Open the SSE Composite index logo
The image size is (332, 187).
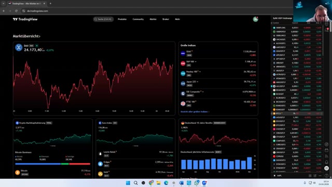[x=183, y=94]
